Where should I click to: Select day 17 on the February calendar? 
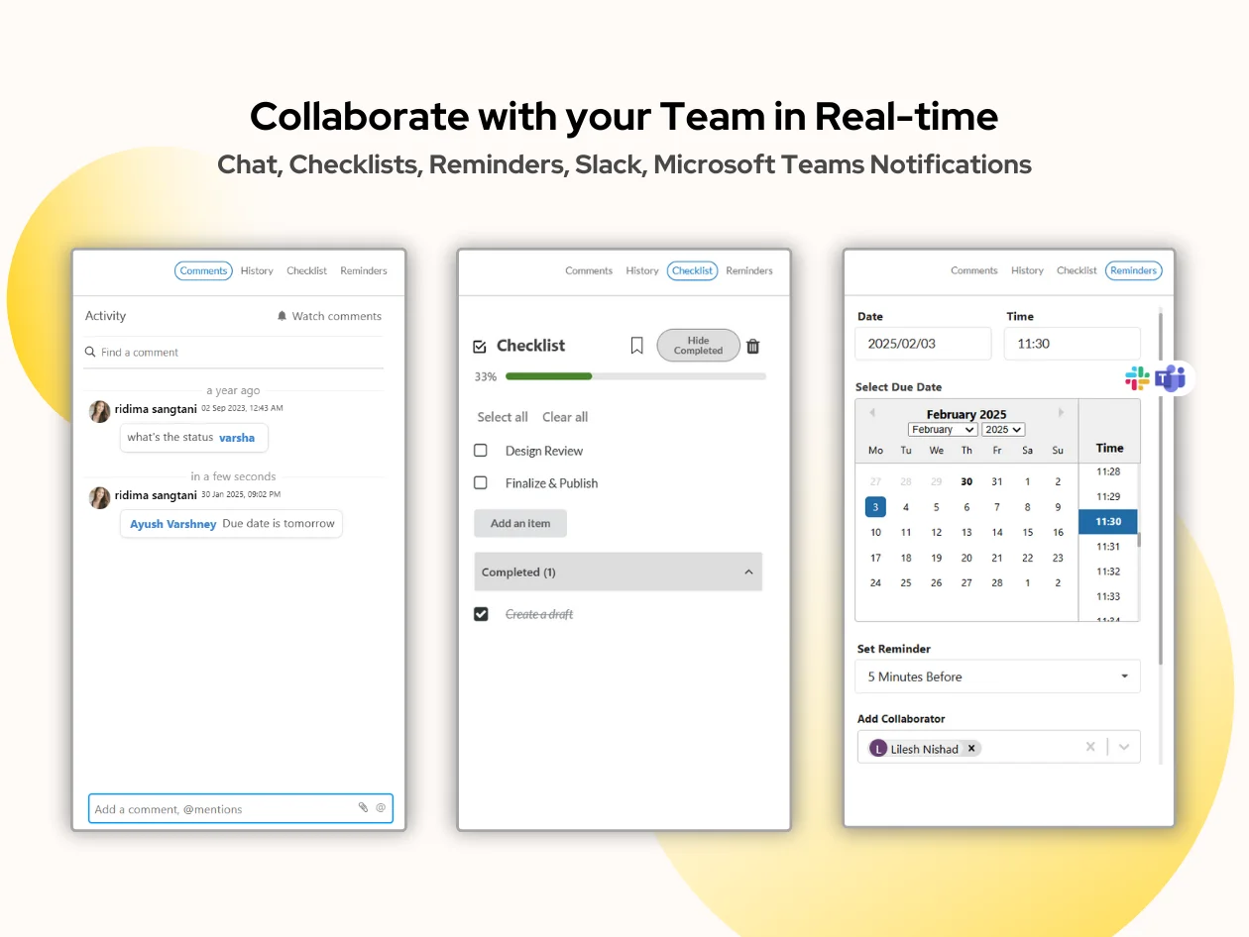(x=875, y=557)
